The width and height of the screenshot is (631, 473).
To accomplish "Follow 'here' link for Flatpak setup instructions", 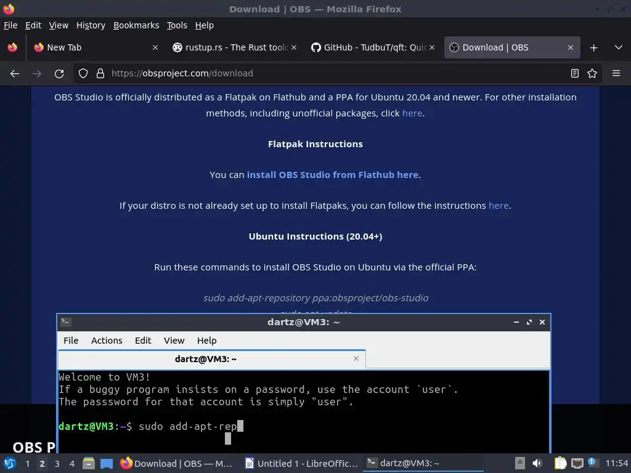I will [499, 206].
